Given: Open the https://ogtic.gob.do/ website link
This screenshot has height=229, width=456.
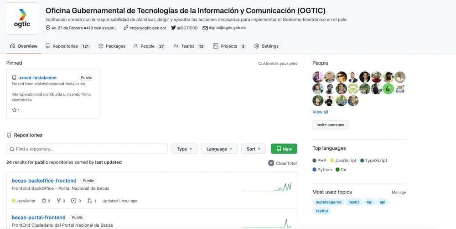Looking at the screenshot, I should 148,28.
